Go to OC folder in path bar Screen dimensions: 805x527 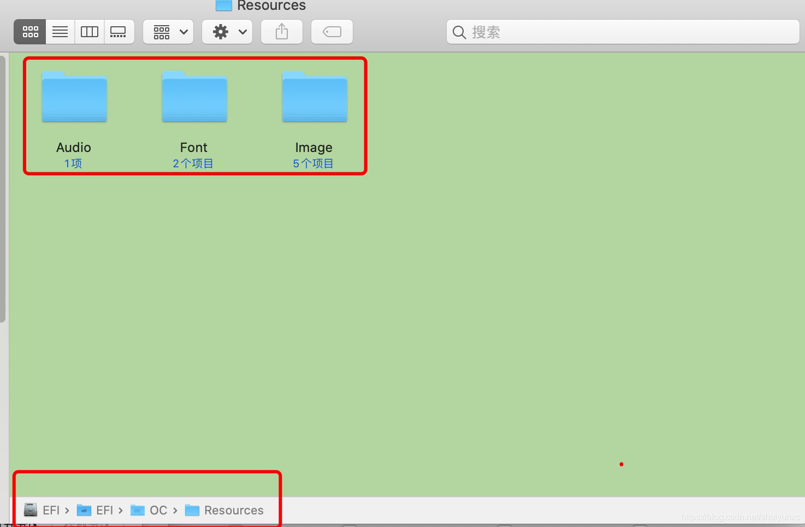tap(149, 510)
